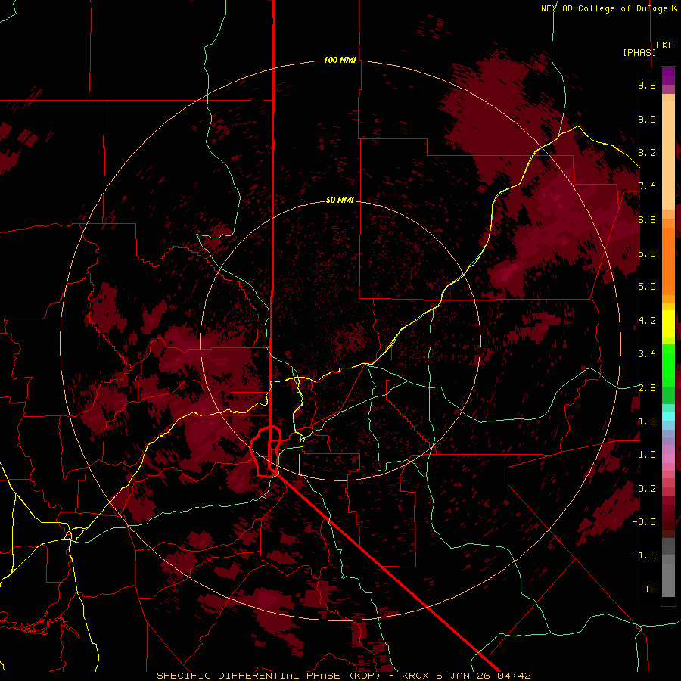Select the "[PHAS]" legend label

pos(639,52)
